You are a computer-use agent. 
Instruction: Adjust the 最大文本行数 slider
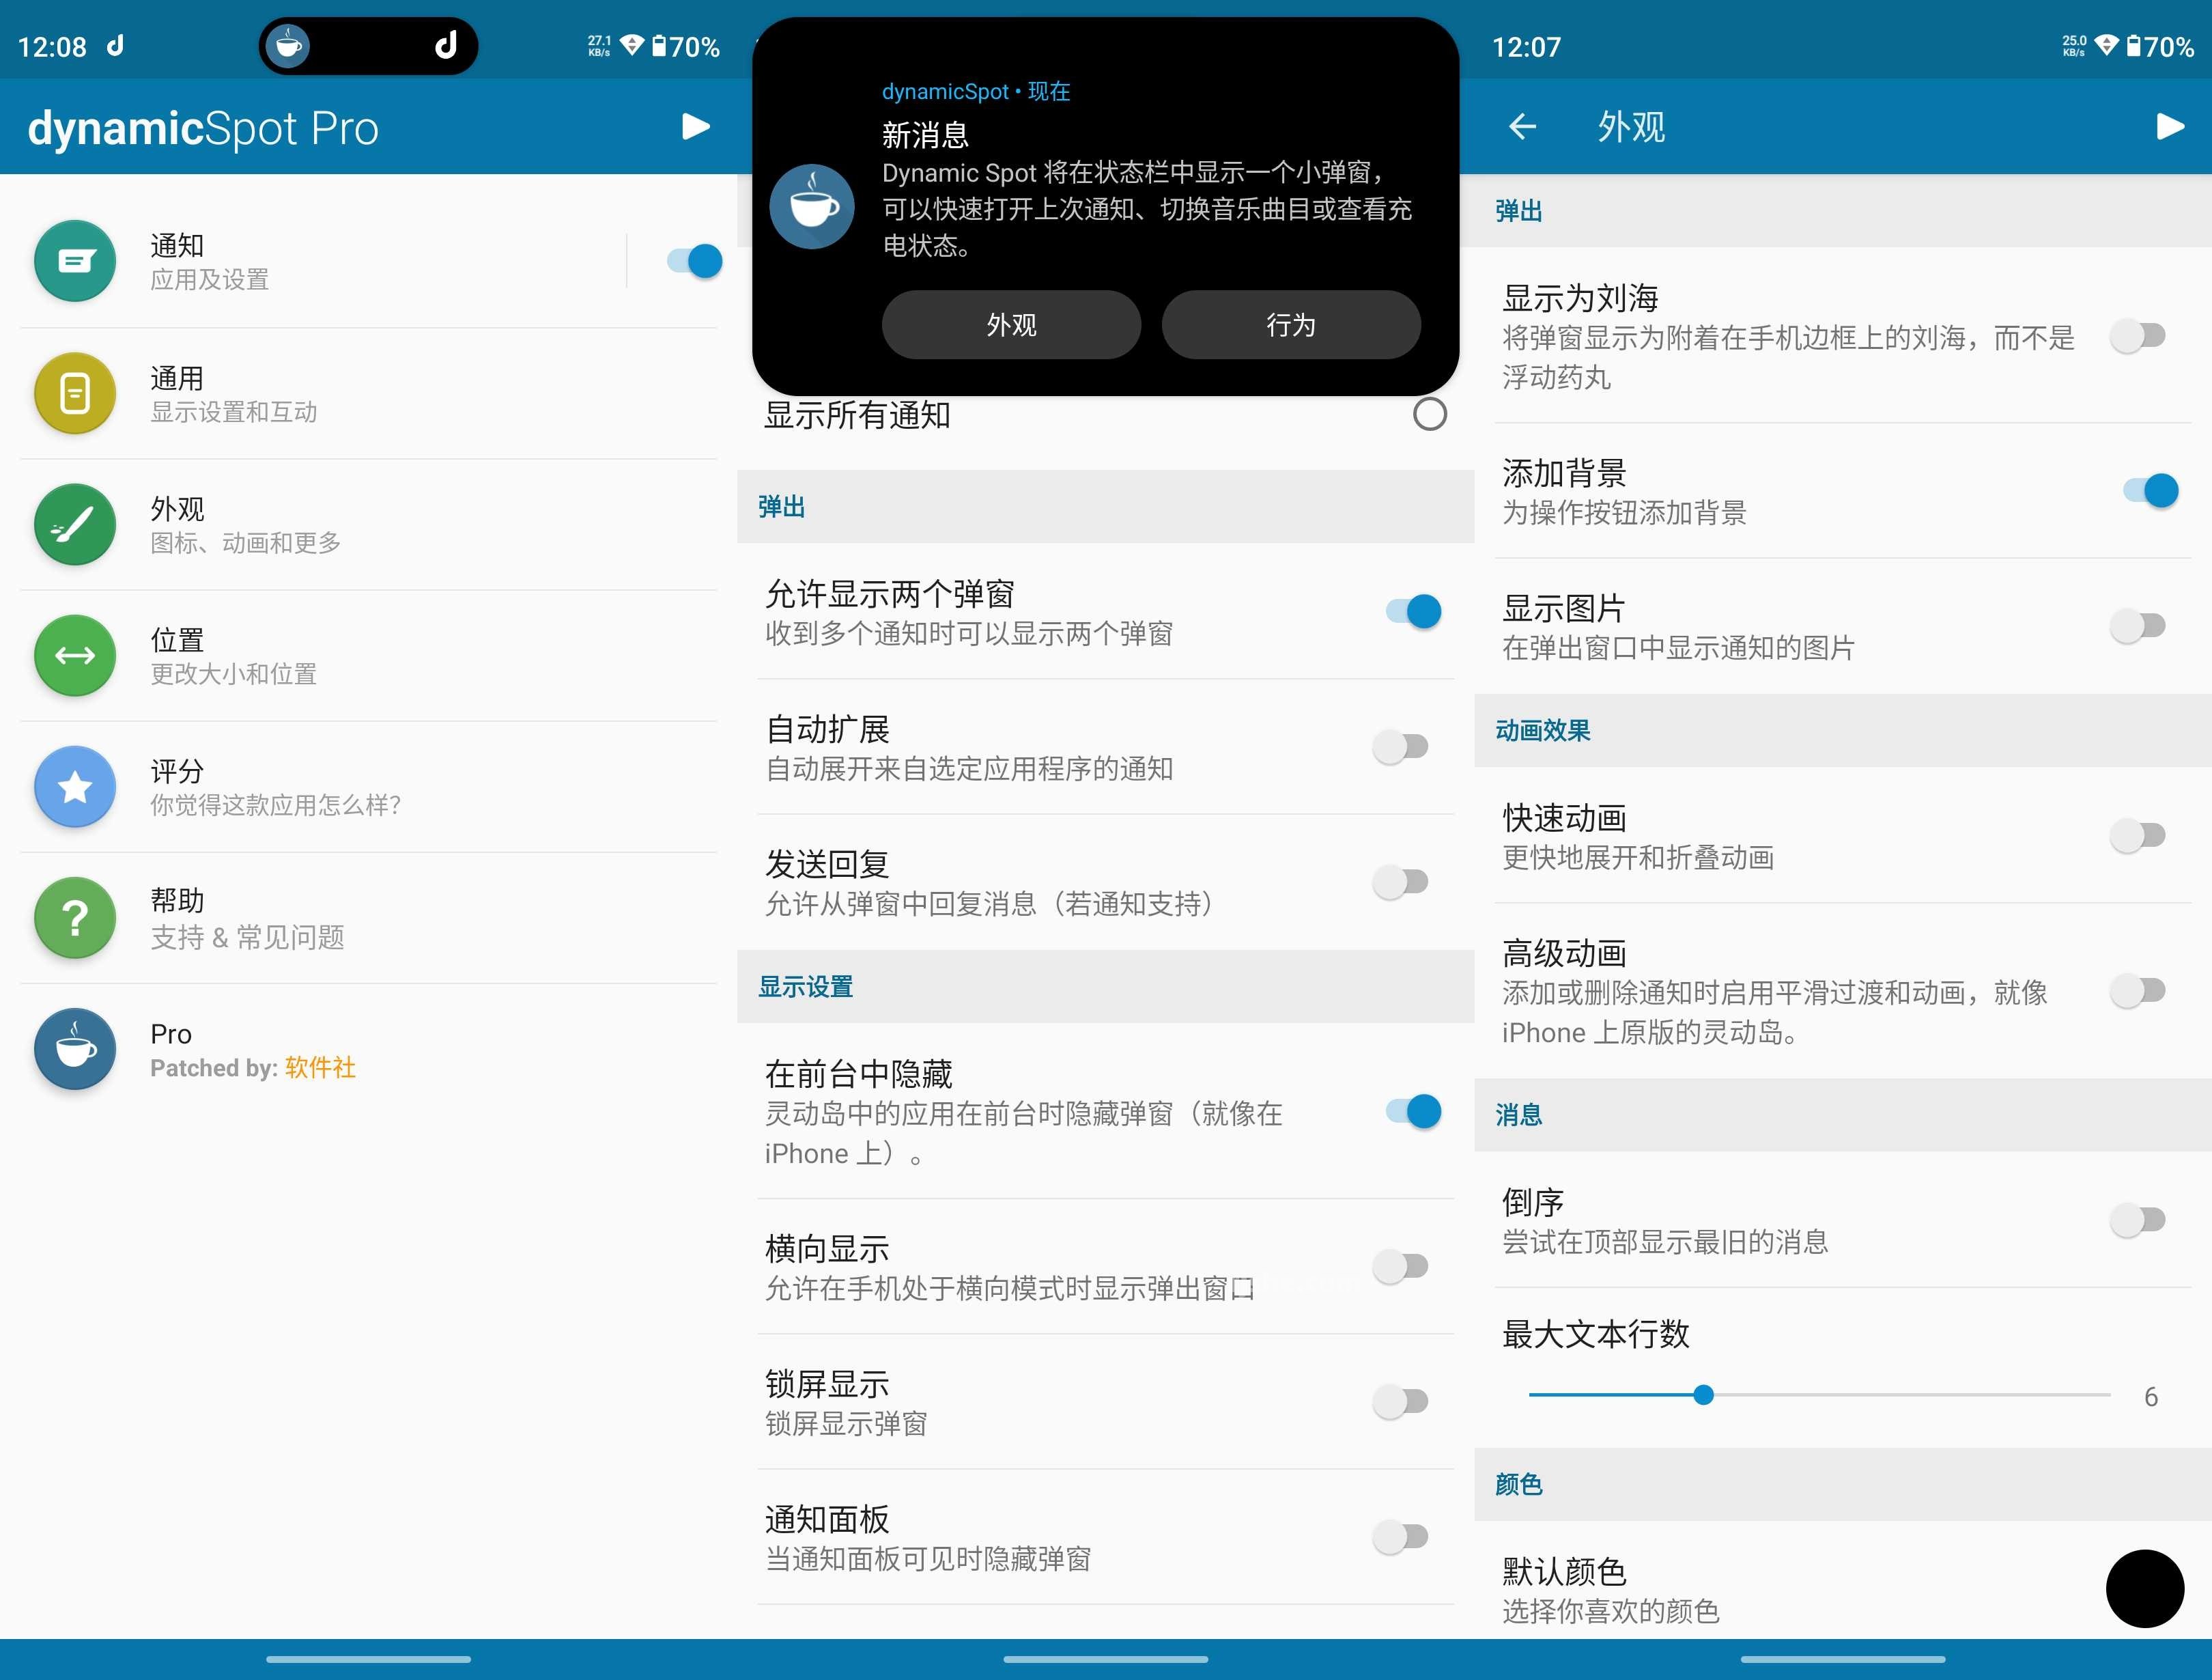point(1703,1394)
